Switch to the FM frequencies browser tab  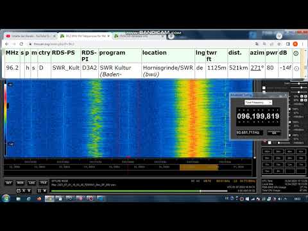point(85,36)
